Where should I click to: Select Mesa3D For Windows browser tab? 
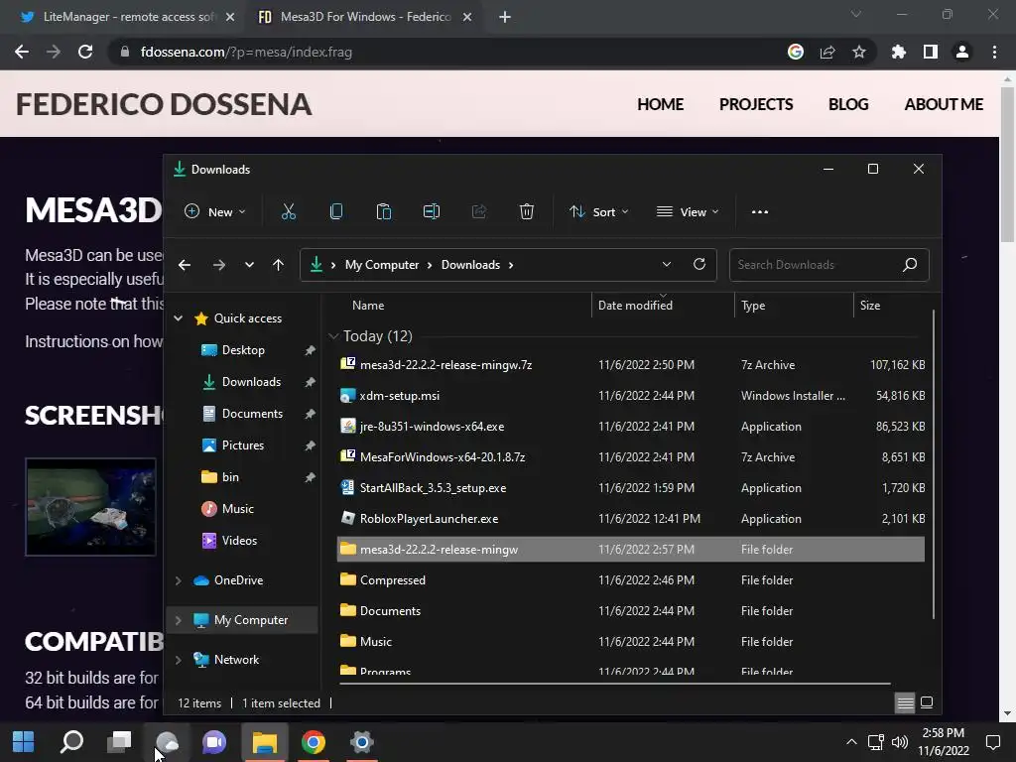(x=363, y=17)
